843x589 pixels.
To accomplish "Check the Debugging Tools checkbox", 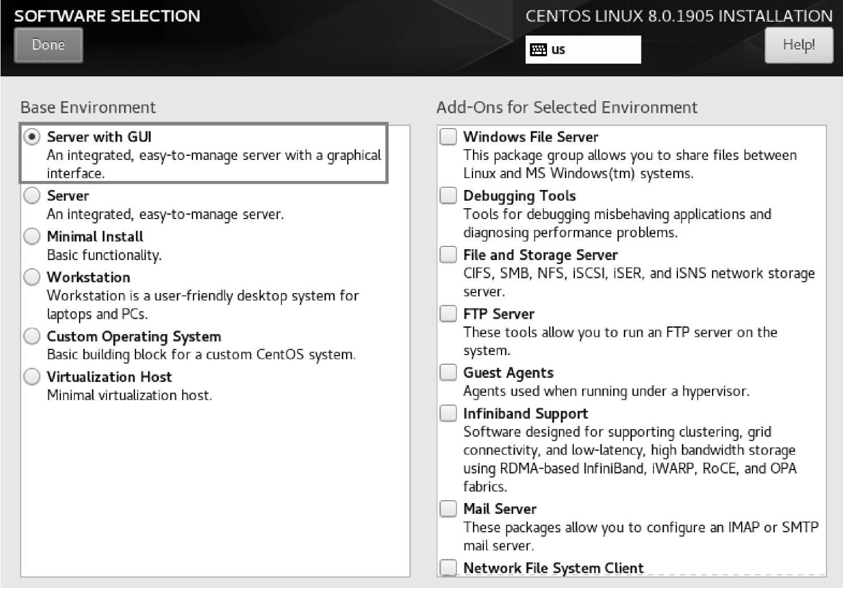I will [x=448, y=196].
